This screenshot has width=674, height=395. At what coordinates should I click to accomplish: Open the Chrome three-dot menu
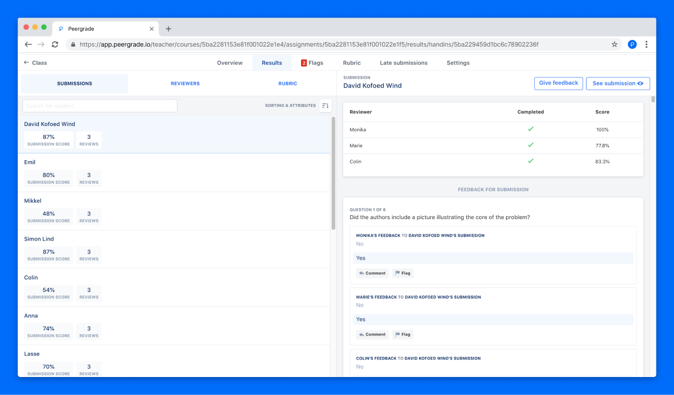click(646, 44)
